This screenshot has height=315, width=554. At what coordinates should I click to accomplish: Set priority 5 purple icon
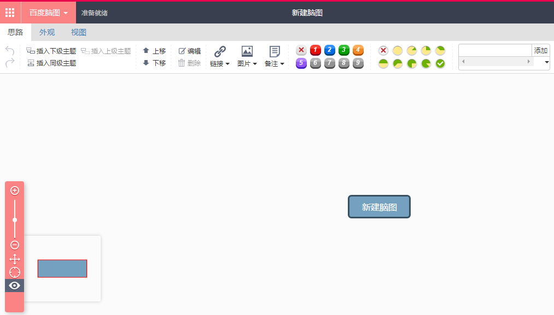click(301, 63)
